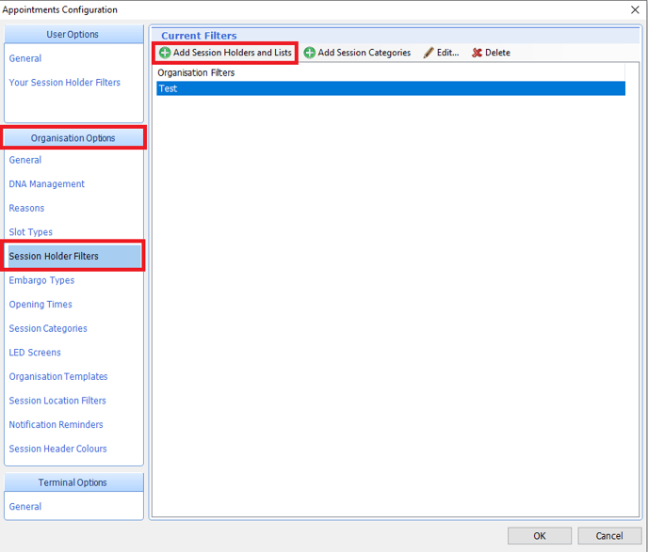Open Your Session Holder Filters

point(65,83)
